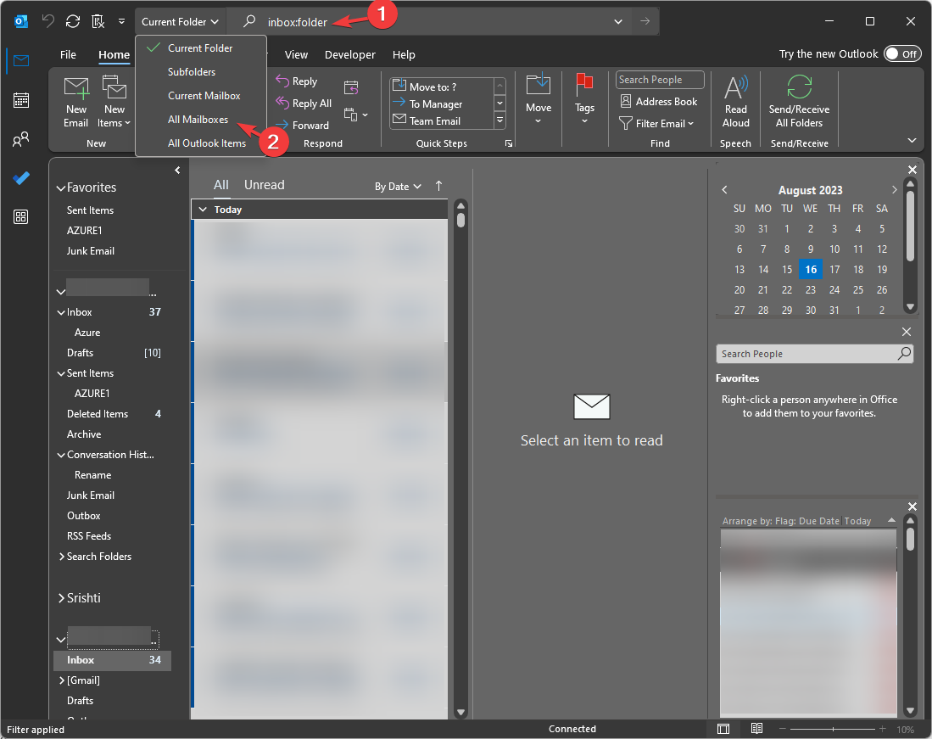Click Send/Receive All Folders ribbon button
932x739 pixels.
point(800,103)
